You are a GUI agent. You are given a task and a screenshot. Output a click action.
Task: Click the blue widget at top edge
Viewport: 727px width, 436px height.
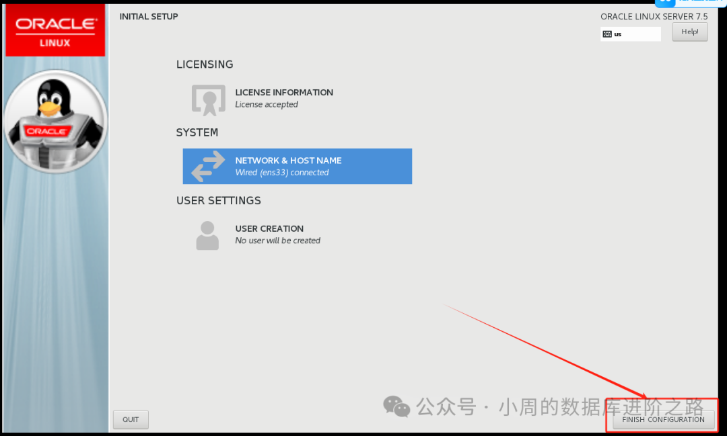pos(690,3)
